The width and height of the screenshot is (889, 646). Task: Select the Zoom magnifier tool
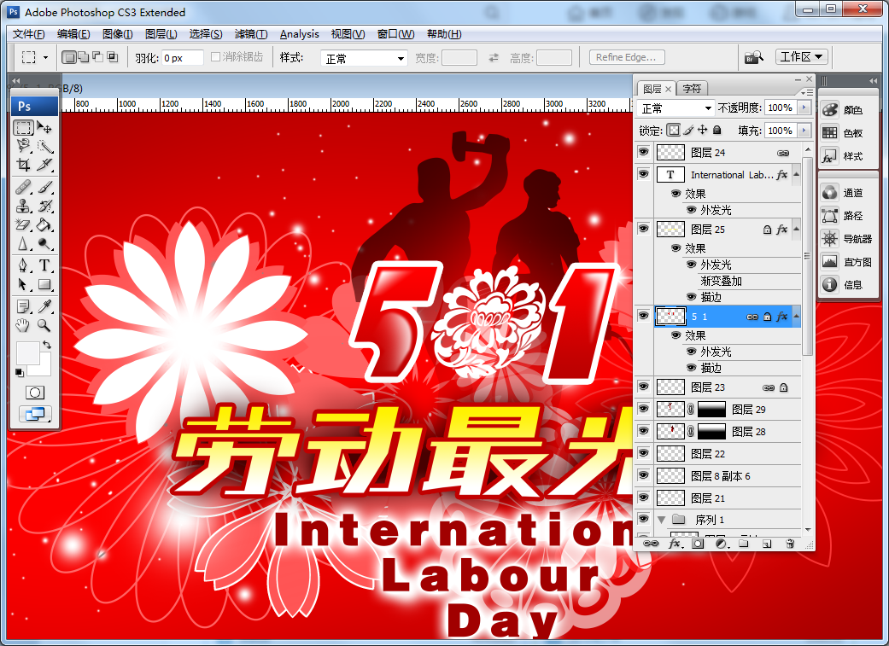point(44,325)
